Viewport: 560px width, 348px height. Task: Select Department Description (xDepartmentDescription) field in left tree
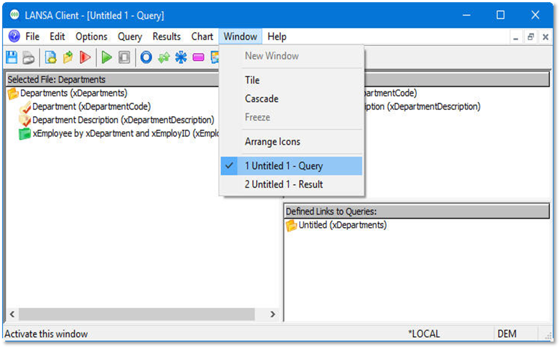[x=123, y=120]
